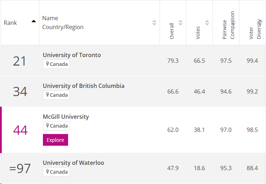The height and width of the screenshot is (184, 266).
Task: Select Canada tag under British Columbia
Action: click(56, 95)
